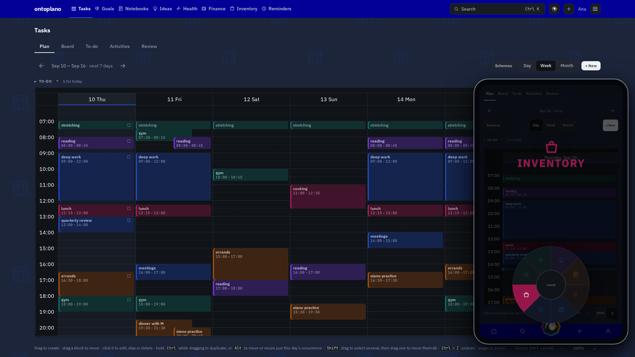Screen dimensions: 635x357
Task: Open the cooking 11:00 block on Sunday
Action: (328, 197)
